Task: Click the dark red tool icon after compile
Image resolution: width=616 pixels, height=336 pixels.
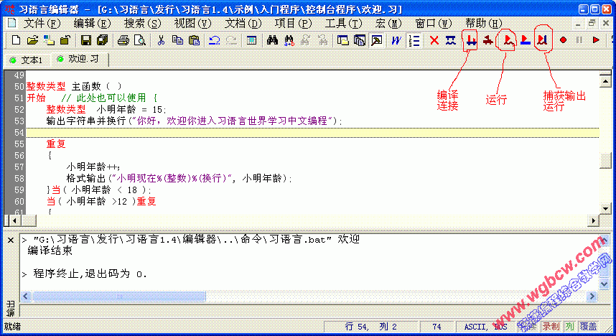Action: point(488,40)
